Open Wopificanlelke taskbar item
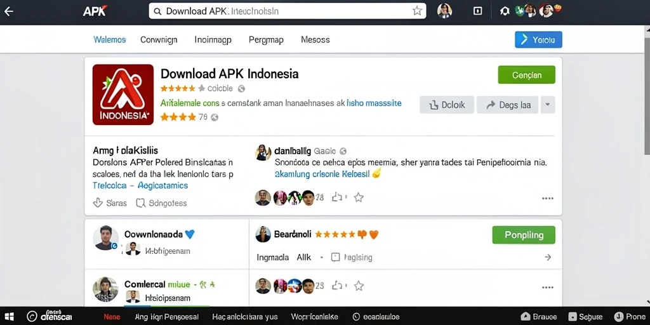The width and height of the screenshot is (650, 325). [314, 317]
